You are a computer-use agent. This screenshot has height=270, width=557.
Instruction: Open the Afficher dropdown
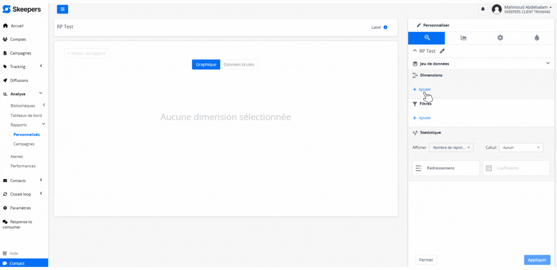click(451, 147)
